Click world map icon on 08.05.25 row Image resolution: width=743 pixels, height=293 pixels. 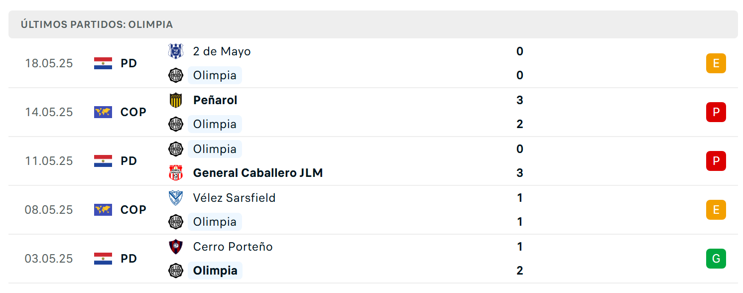coord(103,210)
